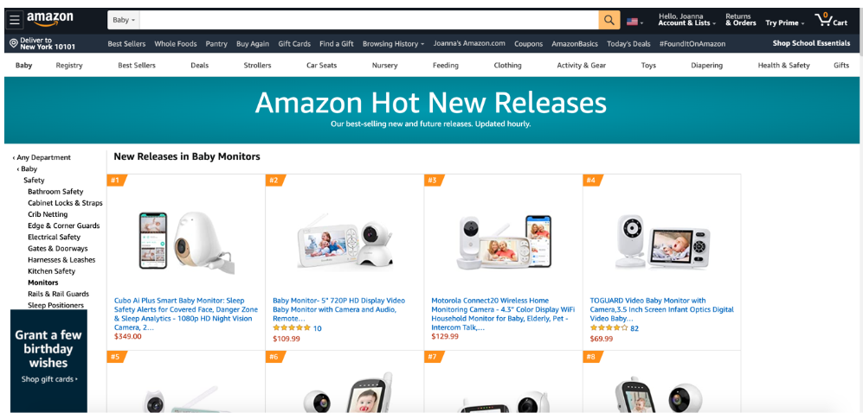Click the four-star rating of TOGUARD monitor

coord(609,327)
